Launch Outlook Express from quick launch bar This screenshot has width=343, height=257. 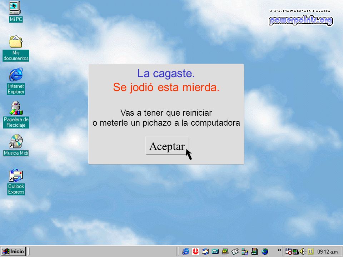coord(205,252)
